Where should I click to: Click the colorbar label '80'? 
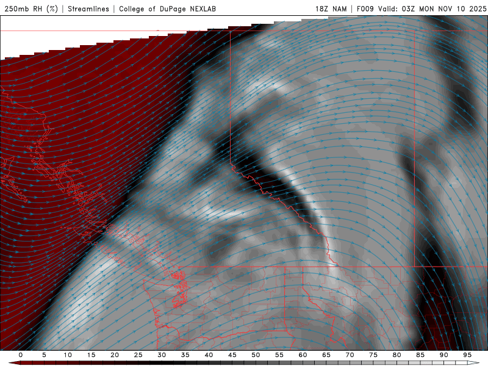click(x=396, y=355)
